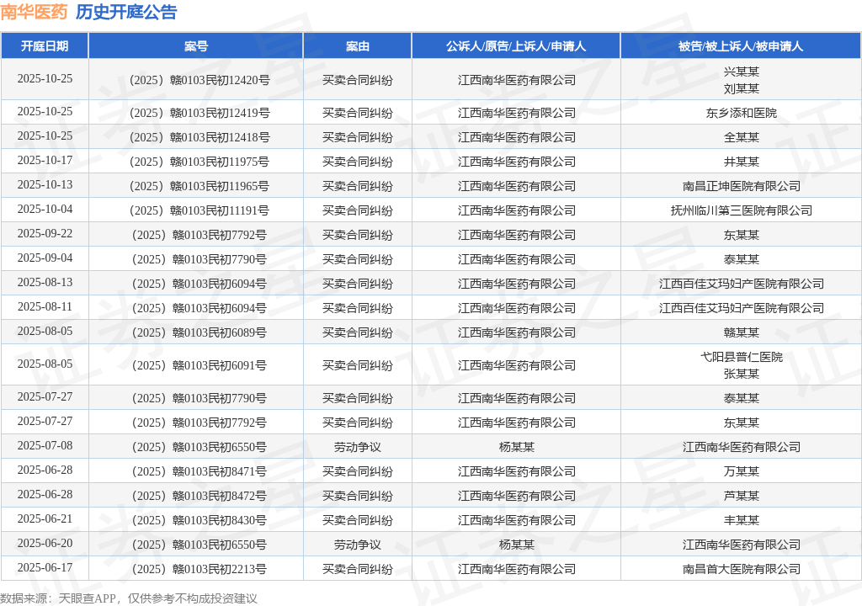Click defendant 芦某某
This screenshot has width=862, height=606.
click(x=741, y=496)
